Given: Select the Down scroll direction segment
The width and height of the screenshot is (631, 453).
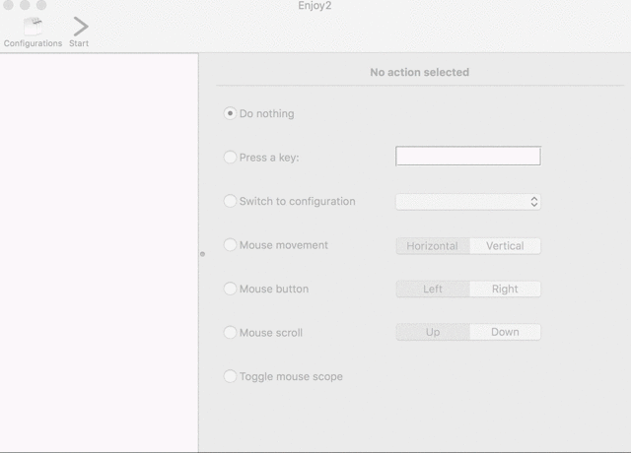Looking at the screenshot, I should point(505,332).
